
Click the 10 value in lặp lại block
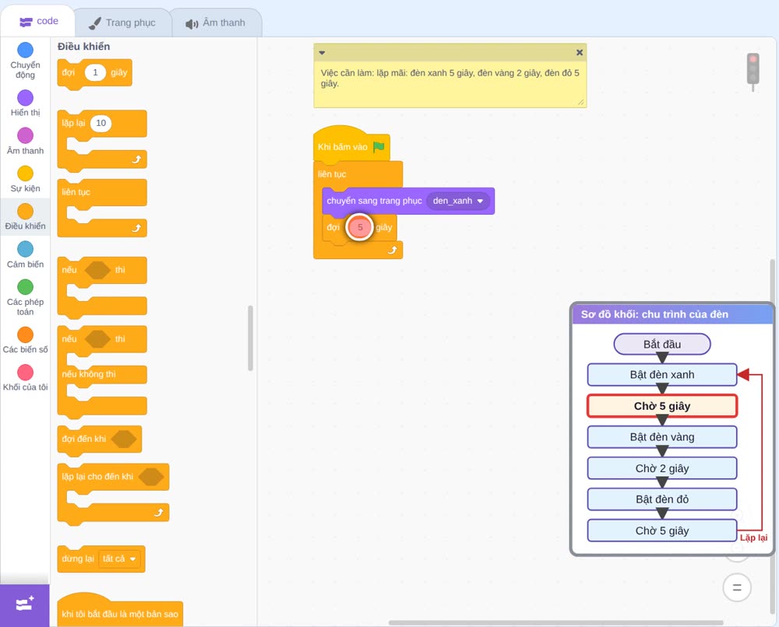pos(100,123)
